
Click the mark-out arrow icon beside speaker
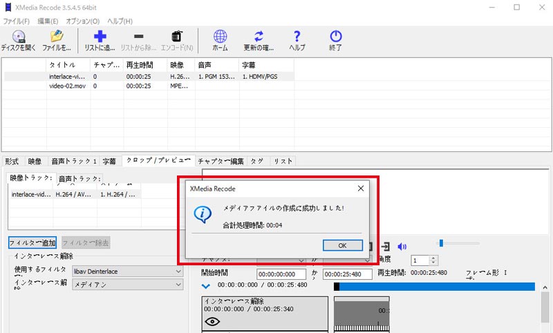[x=386, y=247]
